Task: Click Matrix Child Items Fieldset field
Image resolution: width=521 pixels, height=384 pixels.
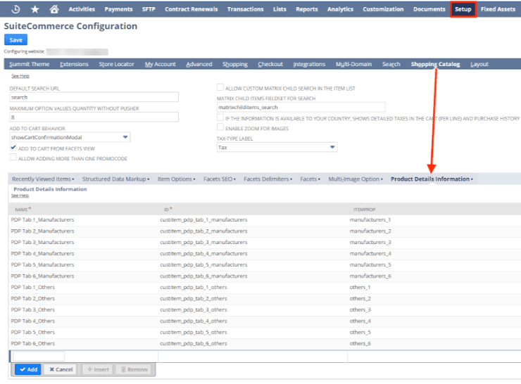Action: point(301,107)
